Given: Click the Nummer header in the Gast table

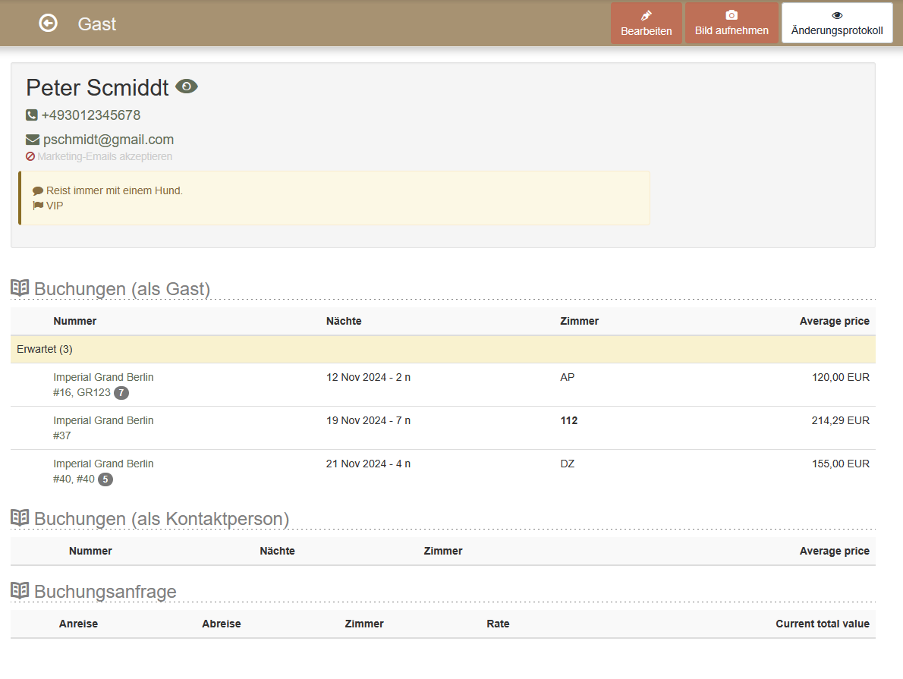Looking at the screenshot, I should coord(75,321).
